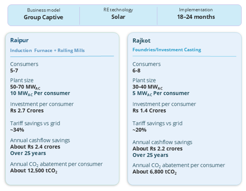Click the 50-70 MWAC plant size value
Image resolution: width=246 pixels, height=191 pixels.
25,87
